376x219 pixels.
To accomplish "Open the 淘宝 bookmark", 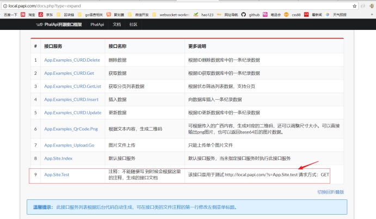I will [x=28, y=15].
